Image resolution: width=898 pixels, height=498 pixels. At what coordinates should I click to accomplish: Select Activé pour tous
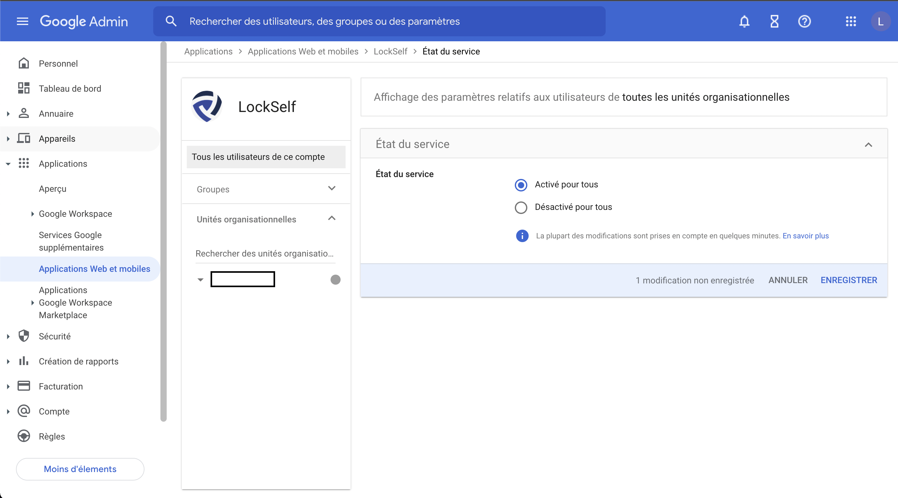(x=520, y=185)
